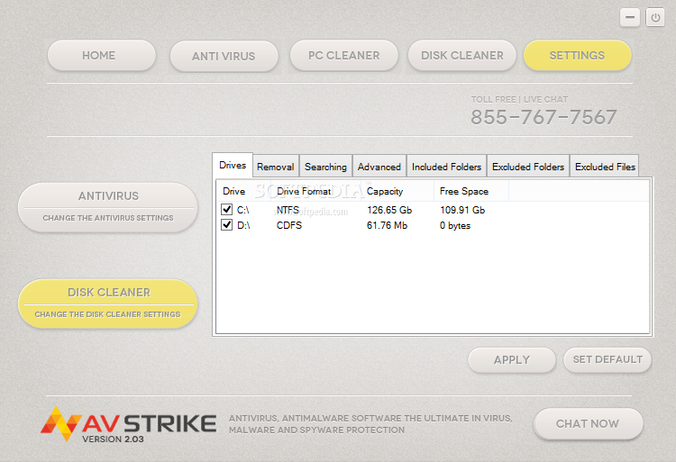
Task: Click the Set Default button
Action: coord(607,359)
